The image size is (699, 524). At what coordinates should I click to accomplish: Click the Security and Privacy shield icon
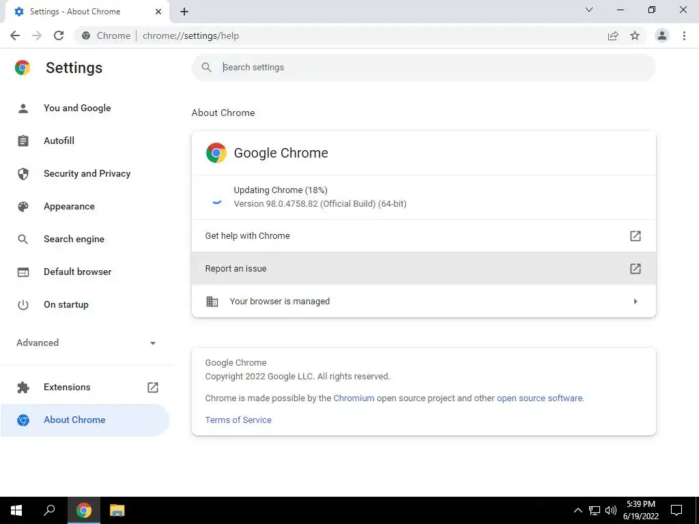coord(23,174)
